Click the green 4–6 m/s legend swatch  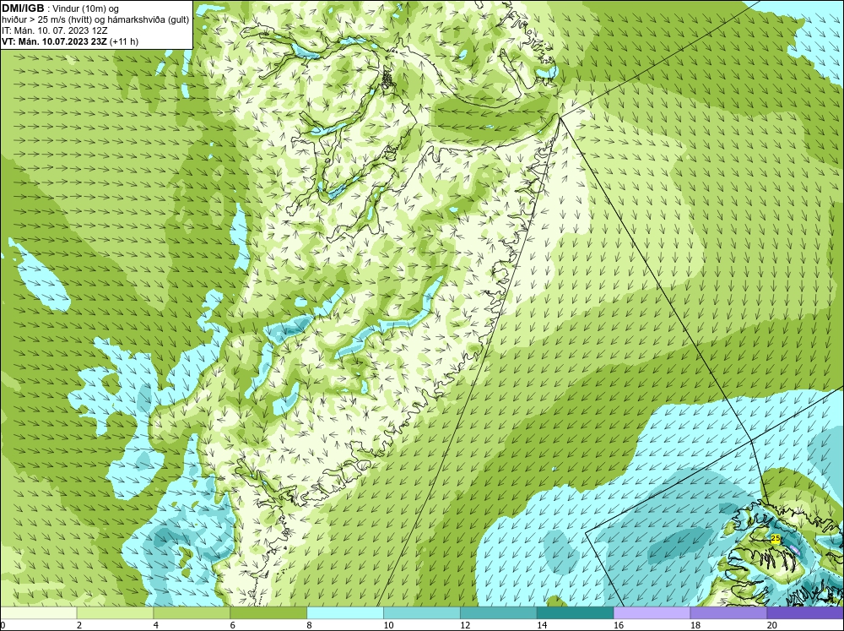(192, 612)
